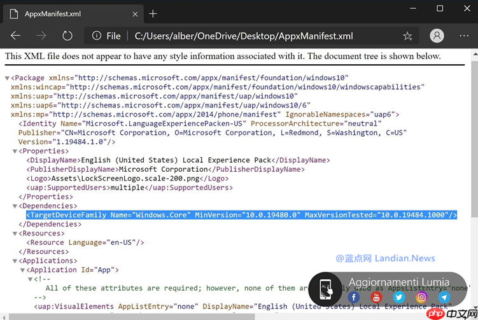Open a new tab with the plus button
Screen dimensions: 478x320
[x=153, y=14]
